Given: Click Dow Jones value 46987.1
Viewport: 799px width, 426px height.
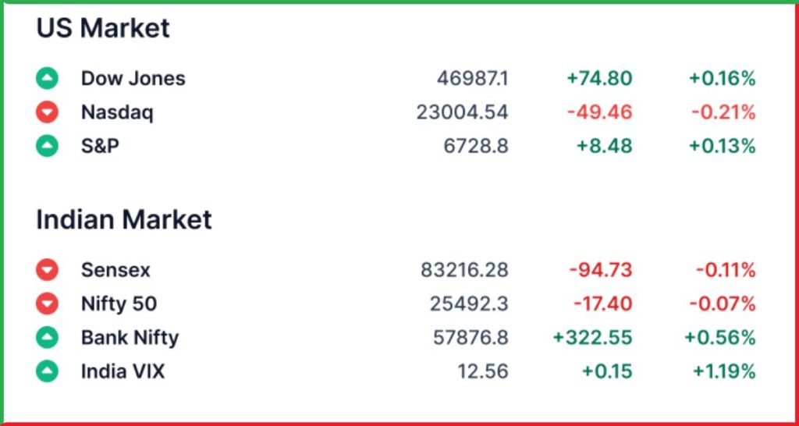Looking at the screenshot, I should [x=472, y=79].
